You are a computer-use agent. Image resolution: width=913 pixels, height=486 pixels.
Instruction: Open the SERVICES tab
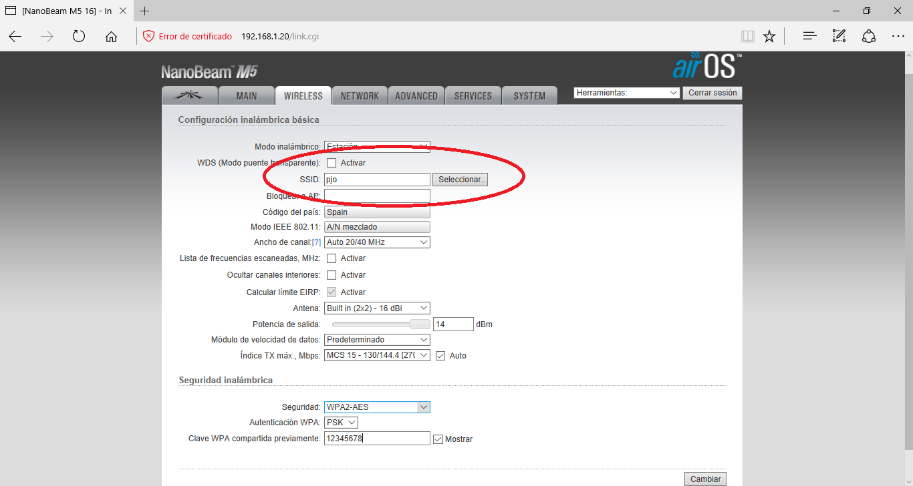473,96
